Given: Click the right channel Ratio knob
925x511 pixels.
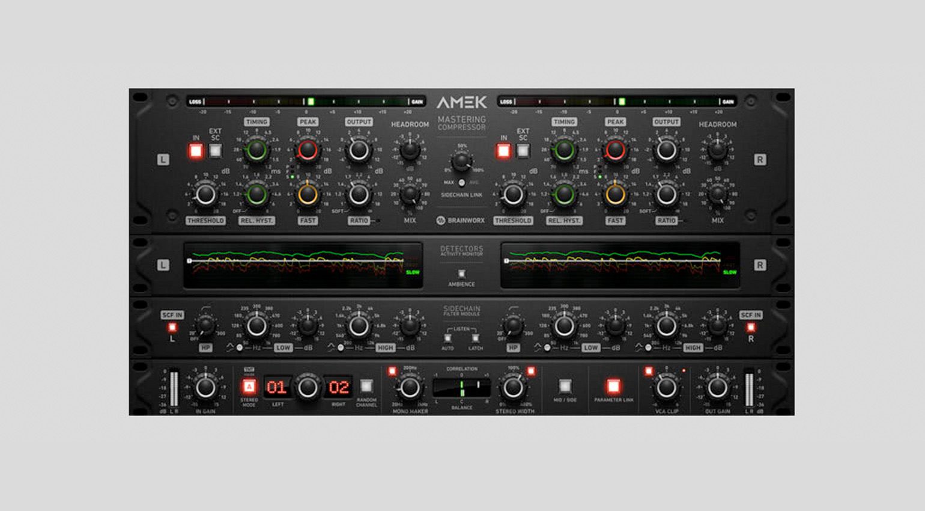Looking at the screenshot, I should (x=666, y=195).
